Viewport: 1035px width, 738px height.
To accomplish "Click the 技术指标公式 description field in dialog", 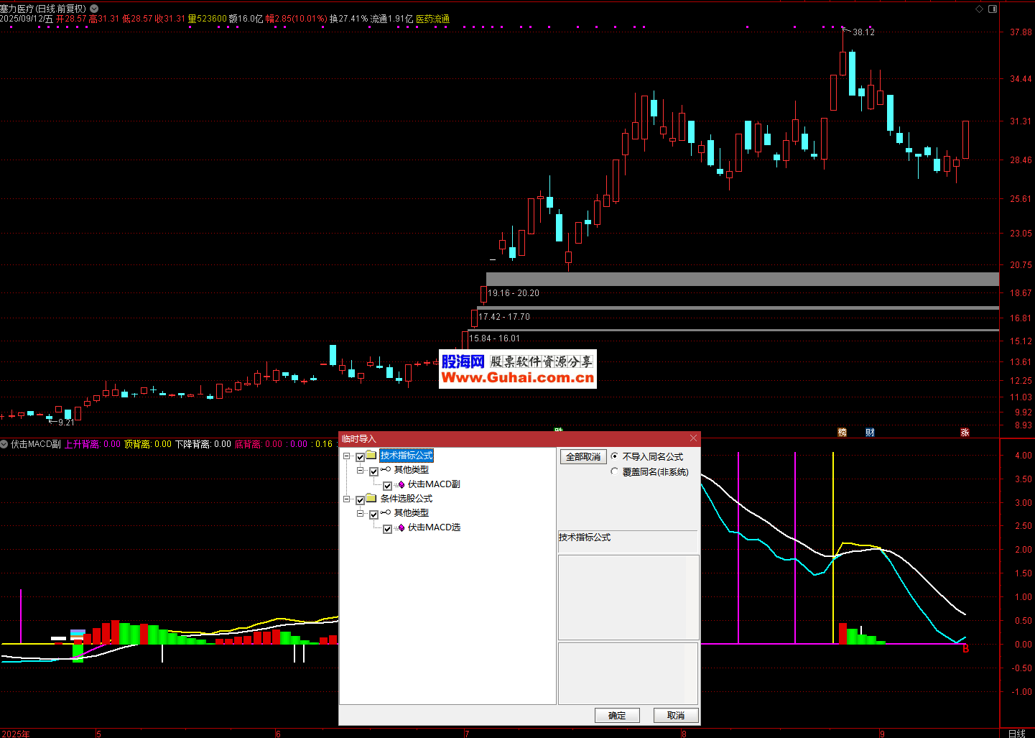I will click(x=628, y=541).
